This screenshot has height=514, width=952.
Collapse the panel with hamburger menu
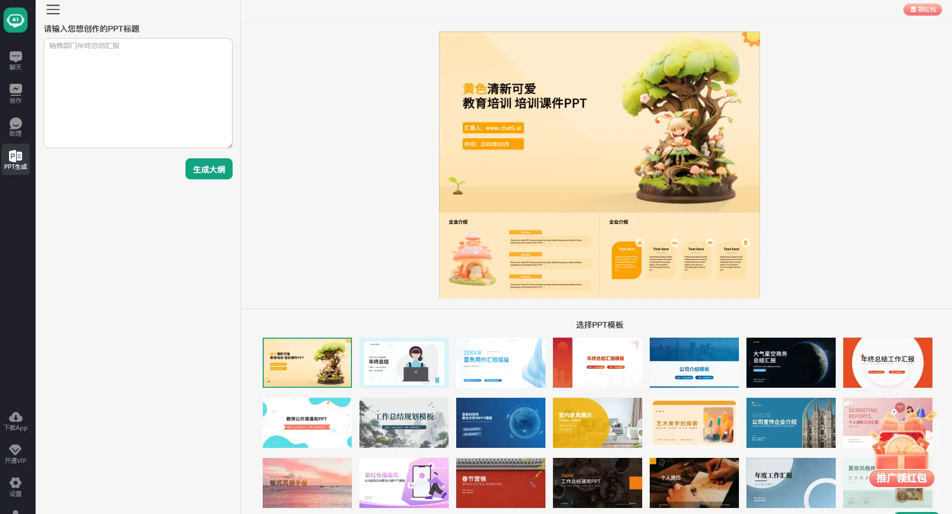pos(53,10)
